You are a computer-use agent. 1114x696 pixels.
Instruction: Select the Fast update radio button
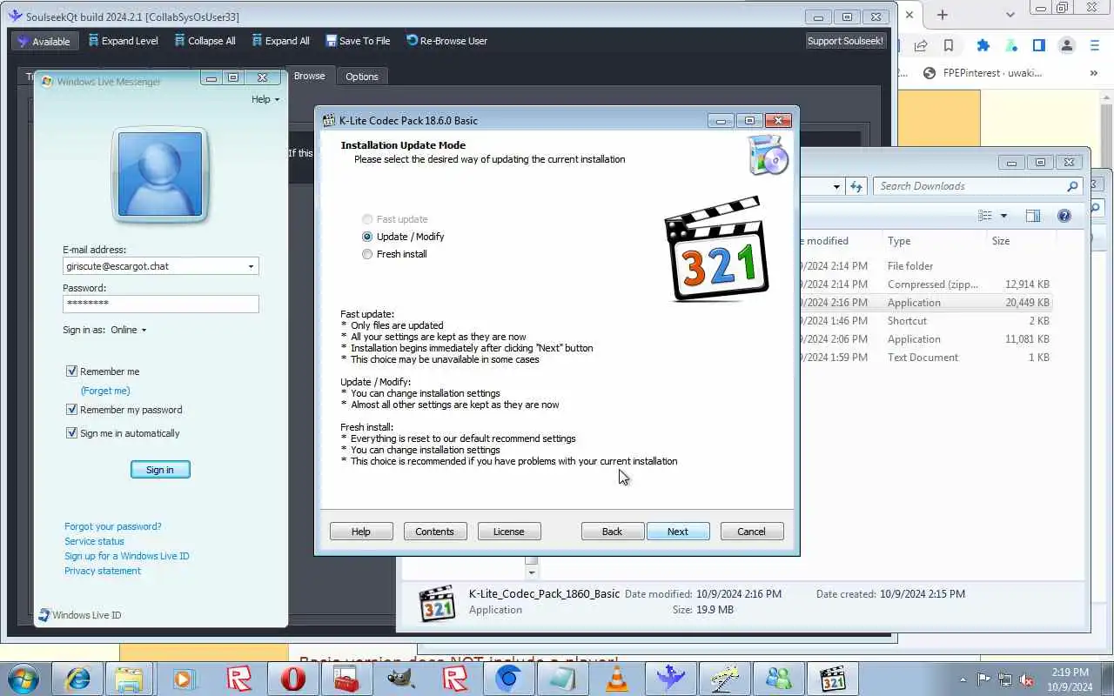click(367, 219)
